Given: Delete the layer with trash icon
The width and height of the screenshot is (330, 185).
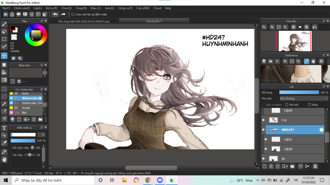Looking at the screenshot, I should (x=315, y=166).
